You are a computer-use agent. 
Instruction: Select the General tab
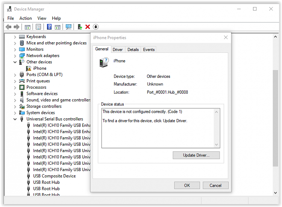pos(102,49)
